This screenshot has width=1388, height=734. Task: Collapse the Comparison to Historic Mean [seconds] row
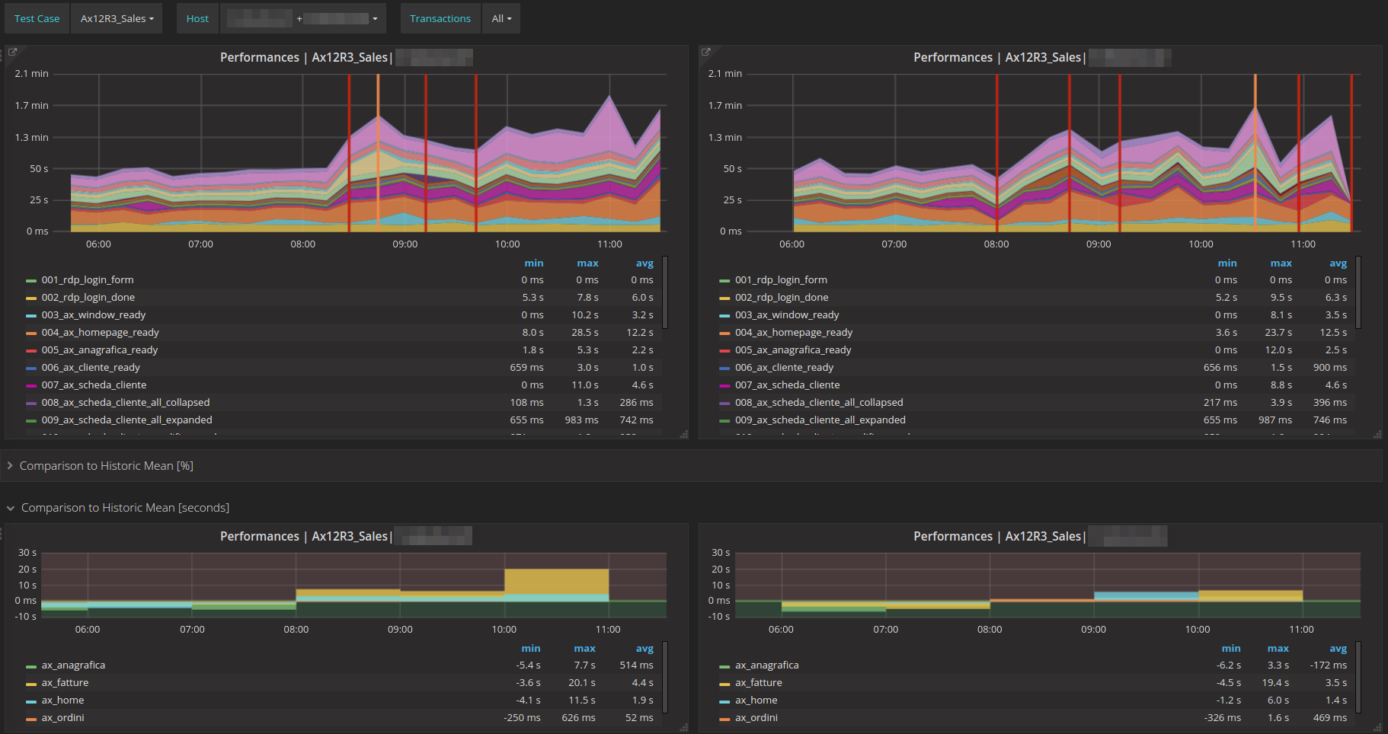tap(124, 507)
